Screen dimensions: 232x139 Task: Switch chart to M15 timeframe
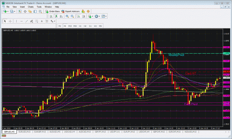coord(70,26)
